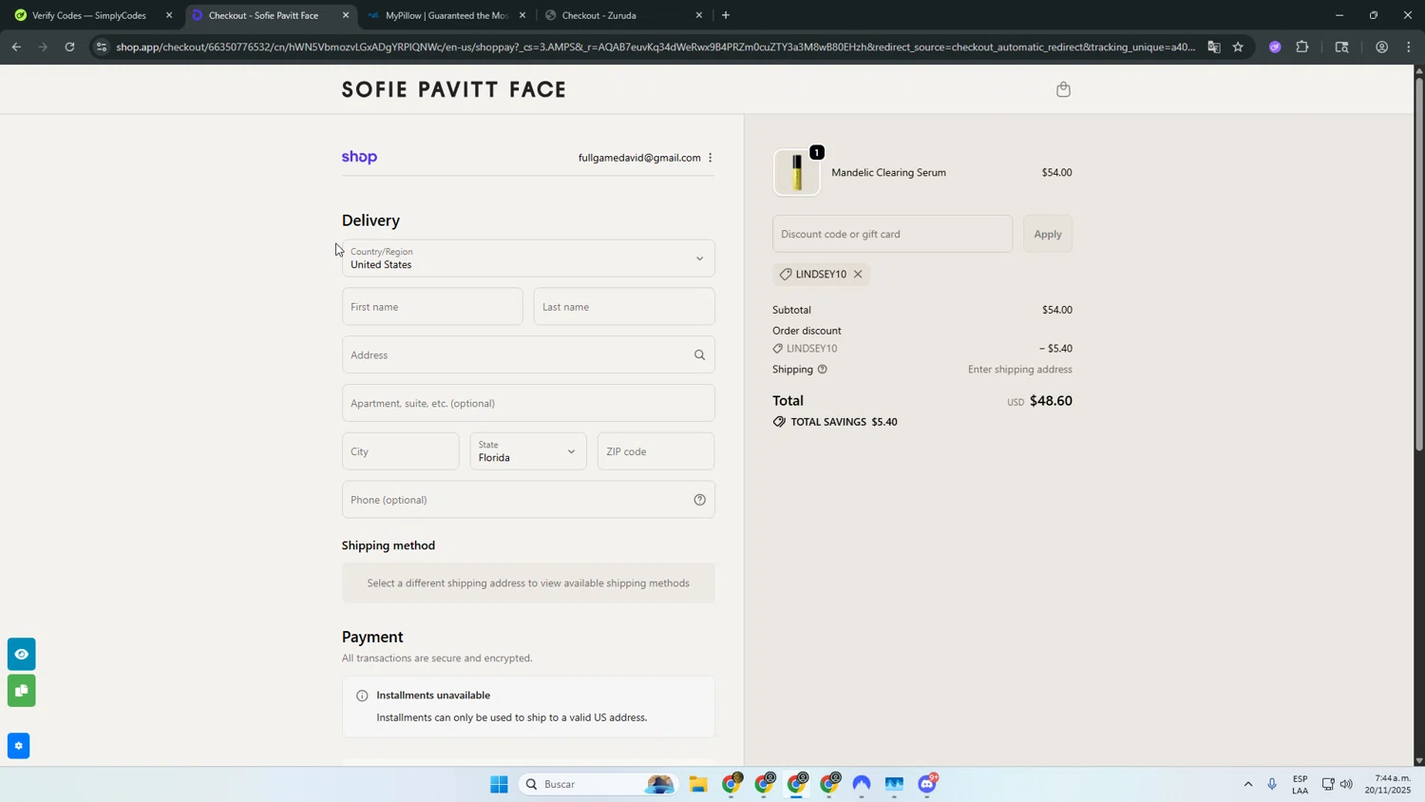This screenshot has width=1425, height=802.
Task: Select the Checkout - Sofie Pavitt Face tab
Action: (271, 15)
